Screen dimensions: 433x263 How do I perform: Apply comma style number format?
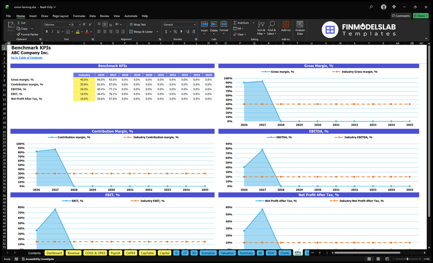click(x=180, y=32)
